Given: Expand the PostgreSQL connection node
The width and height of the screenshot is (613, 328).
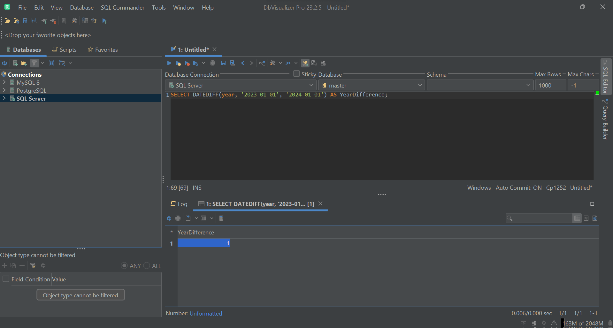Looking at the screenshot, I should 4,90.
